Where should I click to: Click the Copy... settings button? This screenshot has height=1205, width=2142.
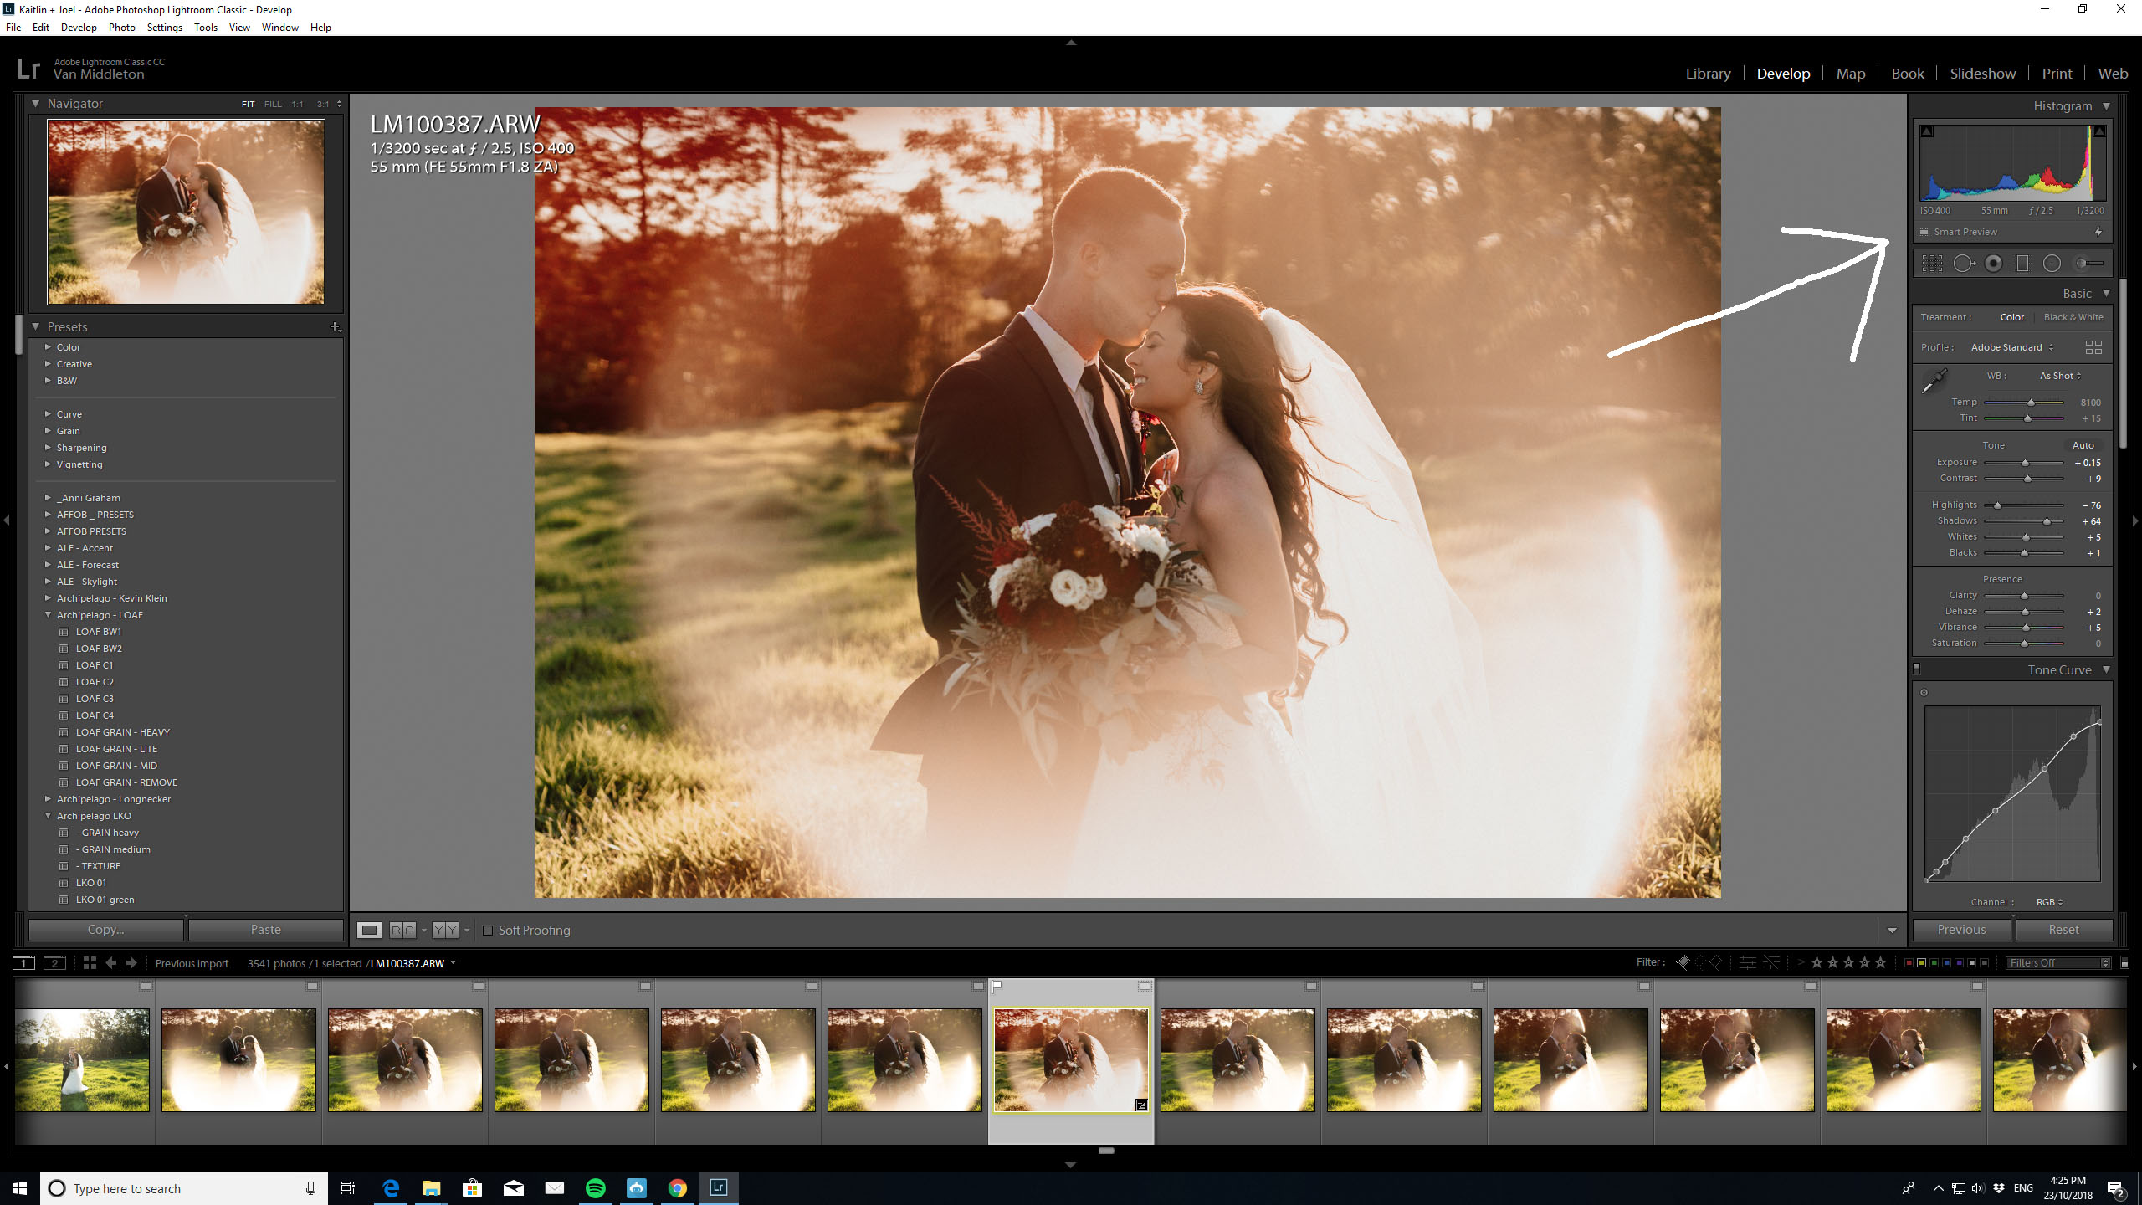tap(105, 930)
